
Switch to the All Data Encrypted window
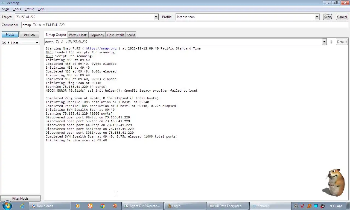[228, 206]
